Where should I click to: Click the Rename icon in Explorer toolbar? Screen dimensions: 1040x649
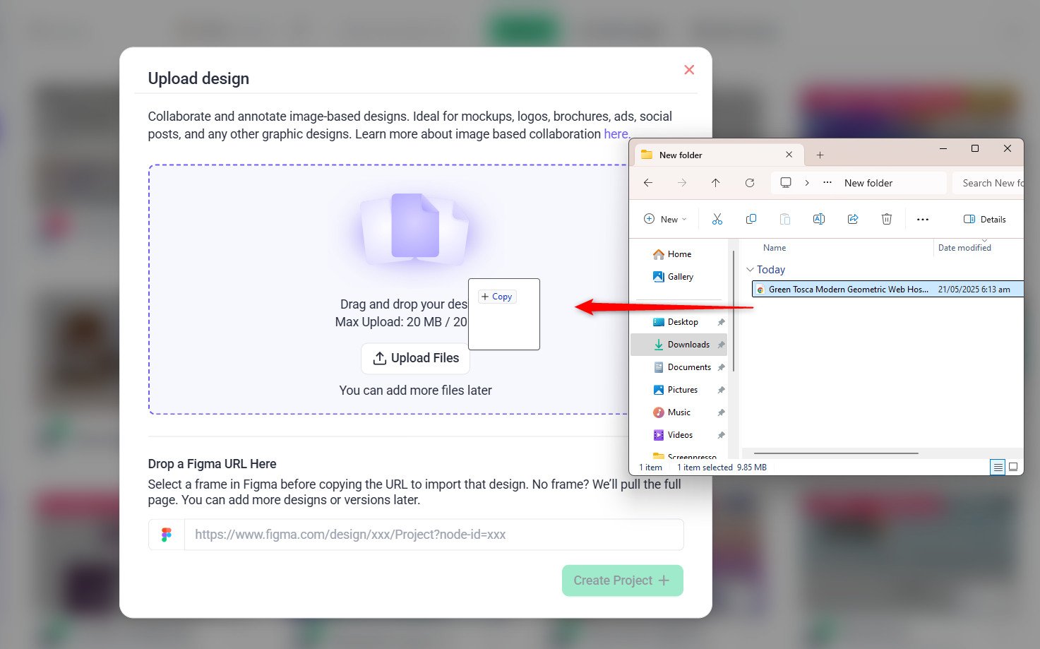coord(819,220)
